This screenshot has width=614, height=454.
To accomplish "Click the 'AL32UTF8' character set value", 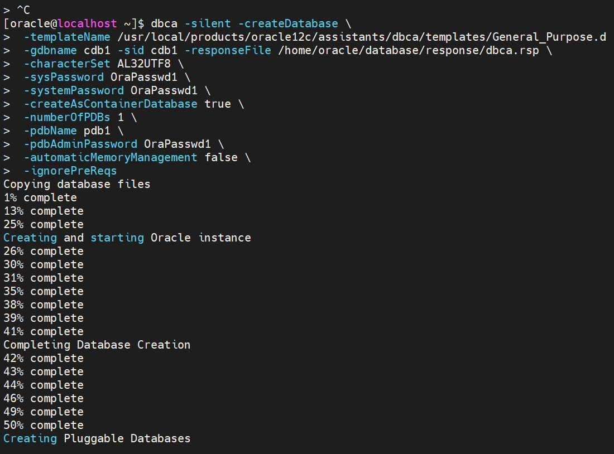I will pyautogui.click(x=144, y=64).
